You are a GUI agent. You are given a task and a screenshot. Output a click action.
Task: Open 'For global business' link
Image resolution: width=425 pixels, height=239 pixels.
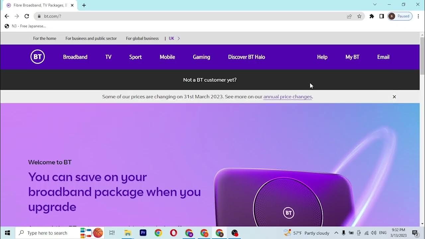point(142,39)
